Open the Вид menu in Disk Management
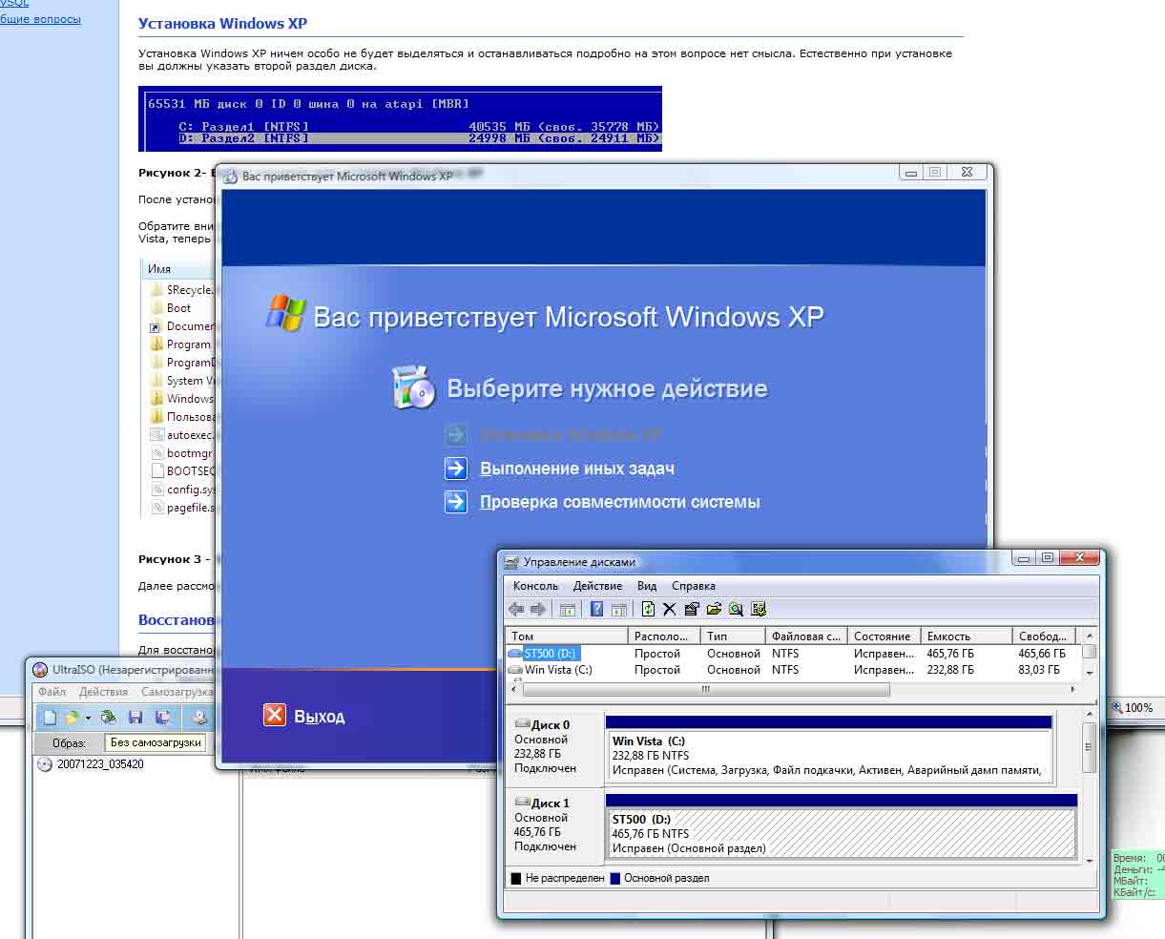The height and width of the screenshot is (939, 1165). pyautogui.click(x=647, y=586)
